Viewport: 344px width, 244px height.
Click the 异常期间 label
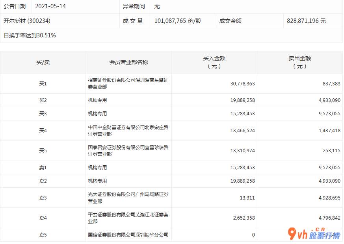pos(134,6)
